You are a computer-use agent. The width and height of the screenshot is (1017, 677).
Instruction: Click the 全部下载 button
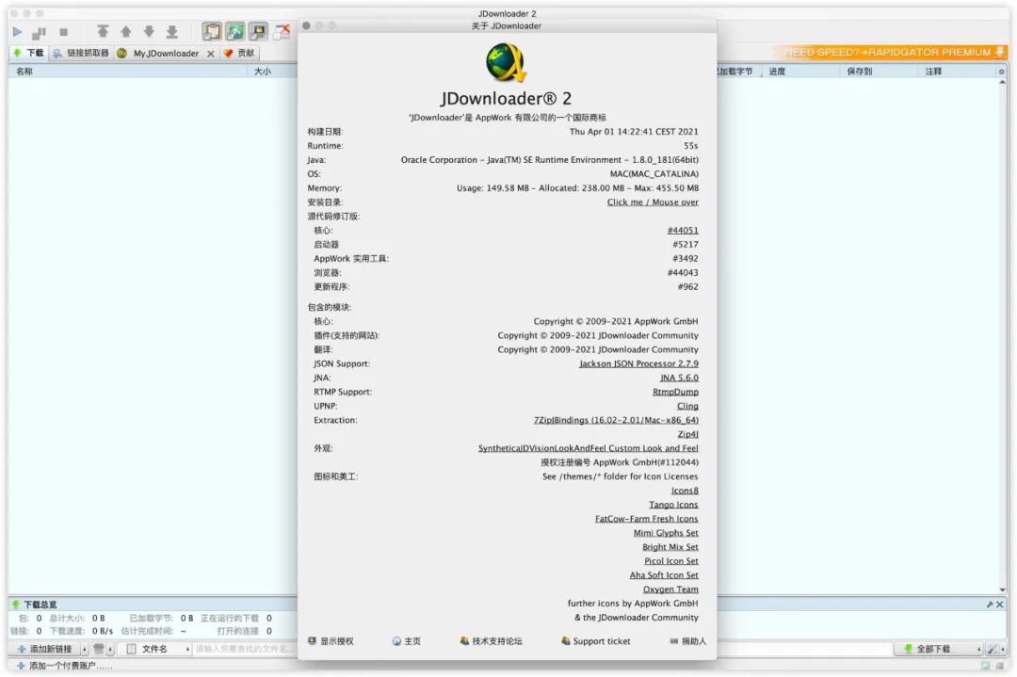click(x=934, y=649)
